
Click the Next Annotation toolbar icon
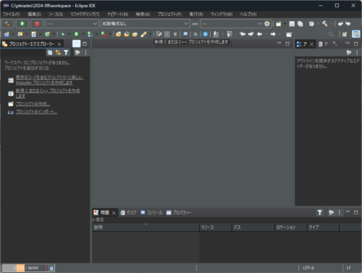click(216, 34)
